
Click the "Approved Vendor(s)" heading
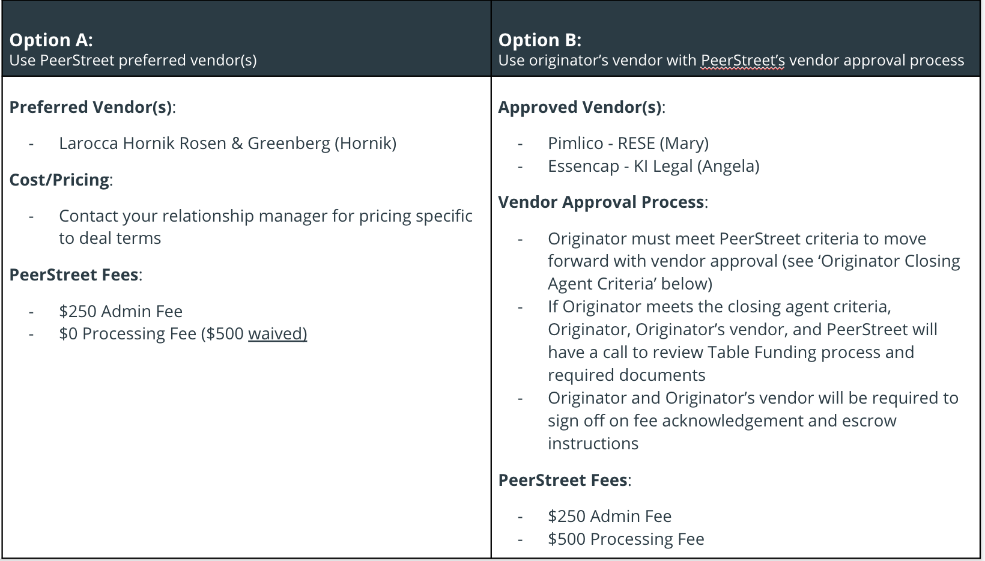(x=580, y=108)
